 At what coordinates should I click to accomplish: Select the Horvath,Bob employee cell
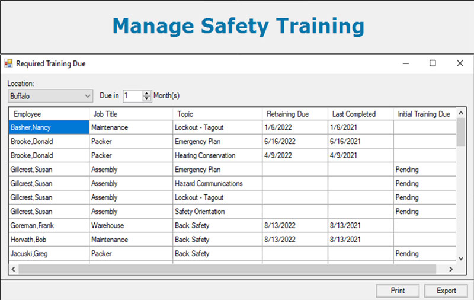pyautogui.click(x=49, y=240)
